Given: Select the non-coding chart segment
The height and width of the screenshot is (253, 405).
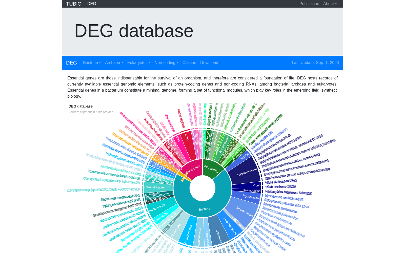Looking at the screenshot, I should coord(211,169).
